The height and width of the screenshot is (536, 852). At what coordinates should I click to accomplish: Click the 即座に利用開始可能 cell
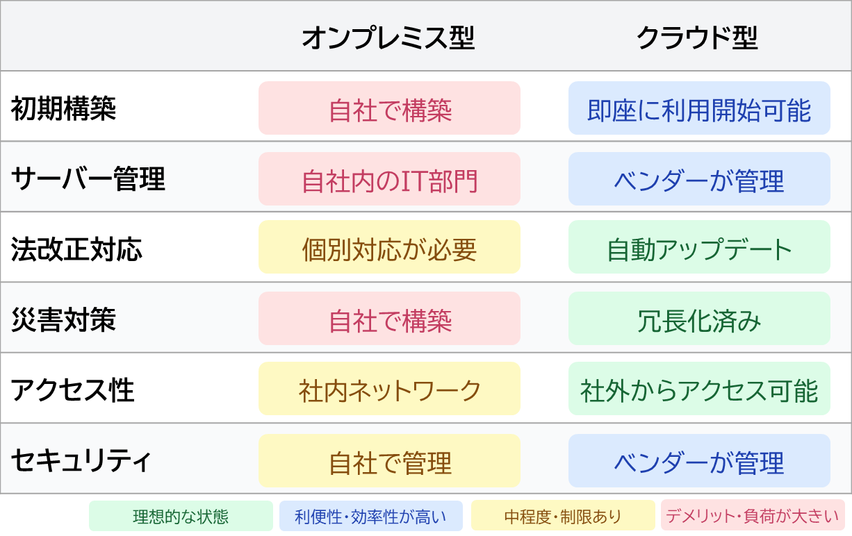(x=699, y=108)
